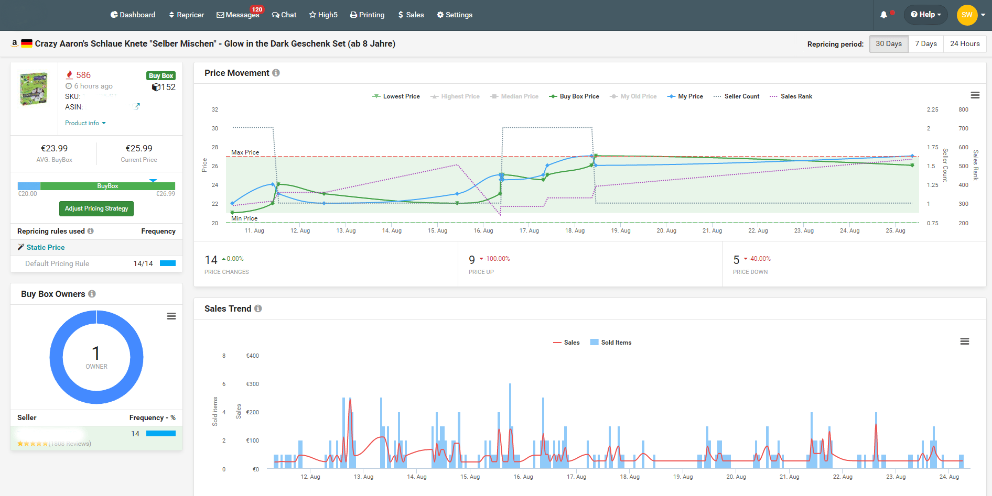Click the Seller column header
The height and width of the screenshot is (496, 992).
(27, 417)
